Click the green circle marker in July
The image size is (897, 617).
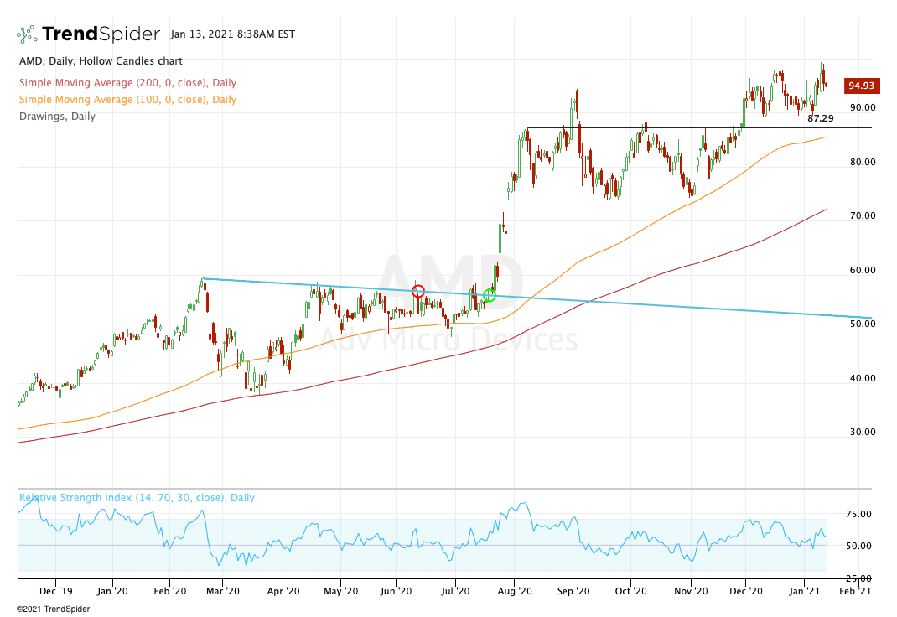(489, 296)
